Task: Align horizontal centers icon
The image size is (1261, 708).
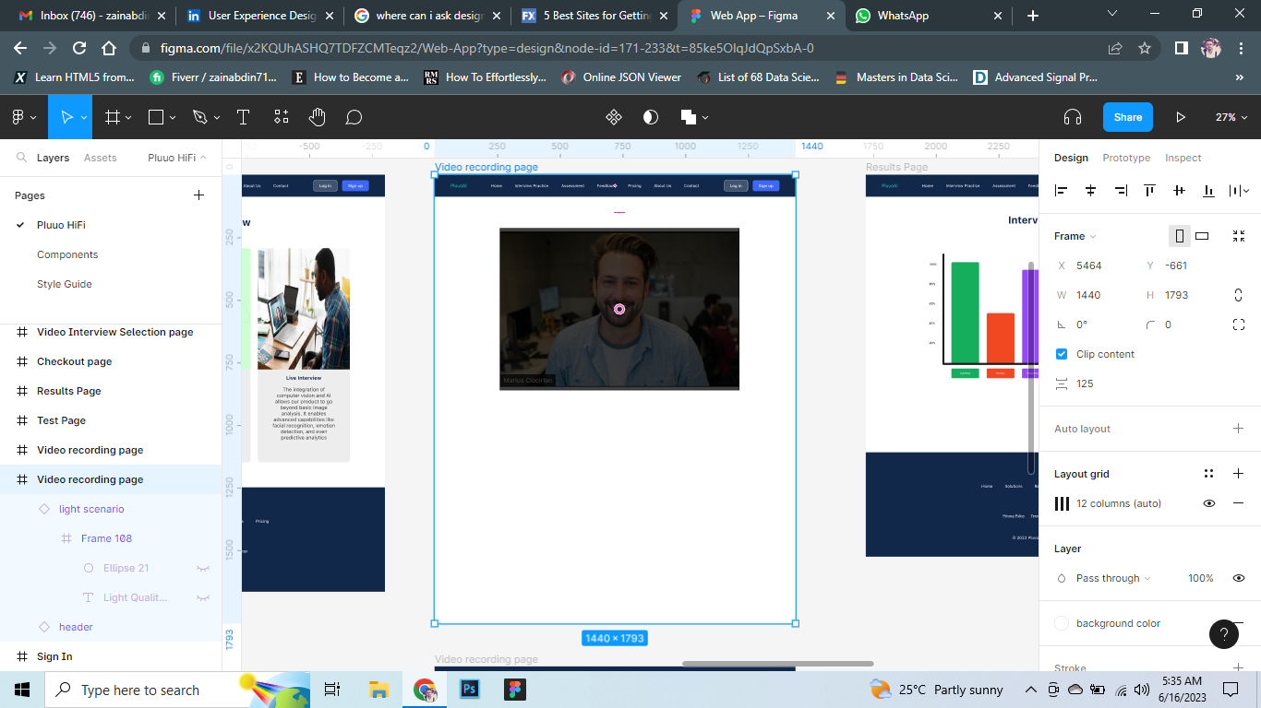Action: pos(1091,191)
